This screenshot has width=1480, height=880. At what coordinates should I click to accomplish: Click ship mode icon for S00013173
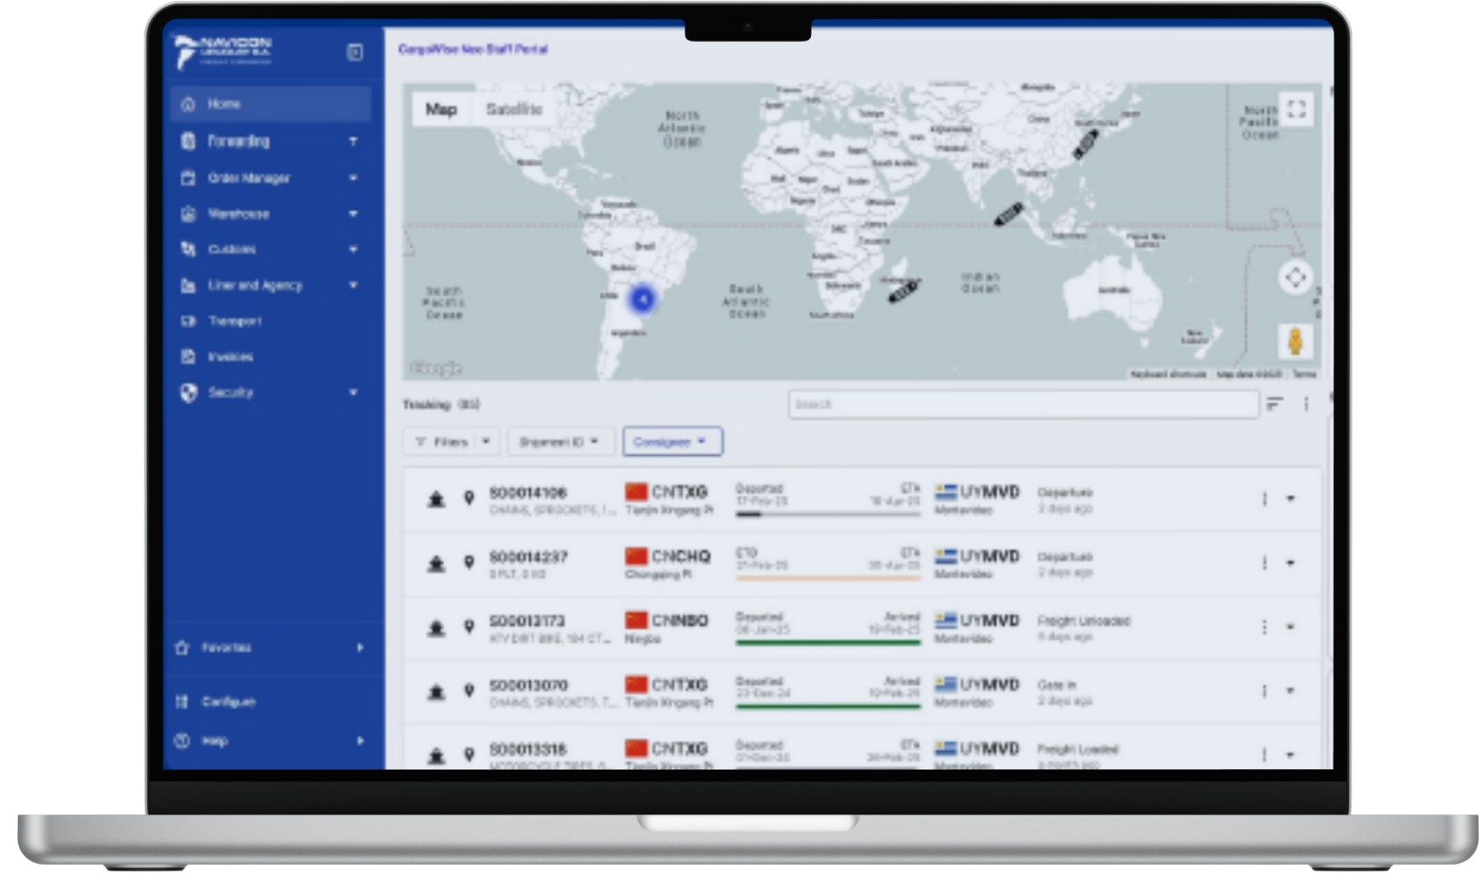click(436, 628)
